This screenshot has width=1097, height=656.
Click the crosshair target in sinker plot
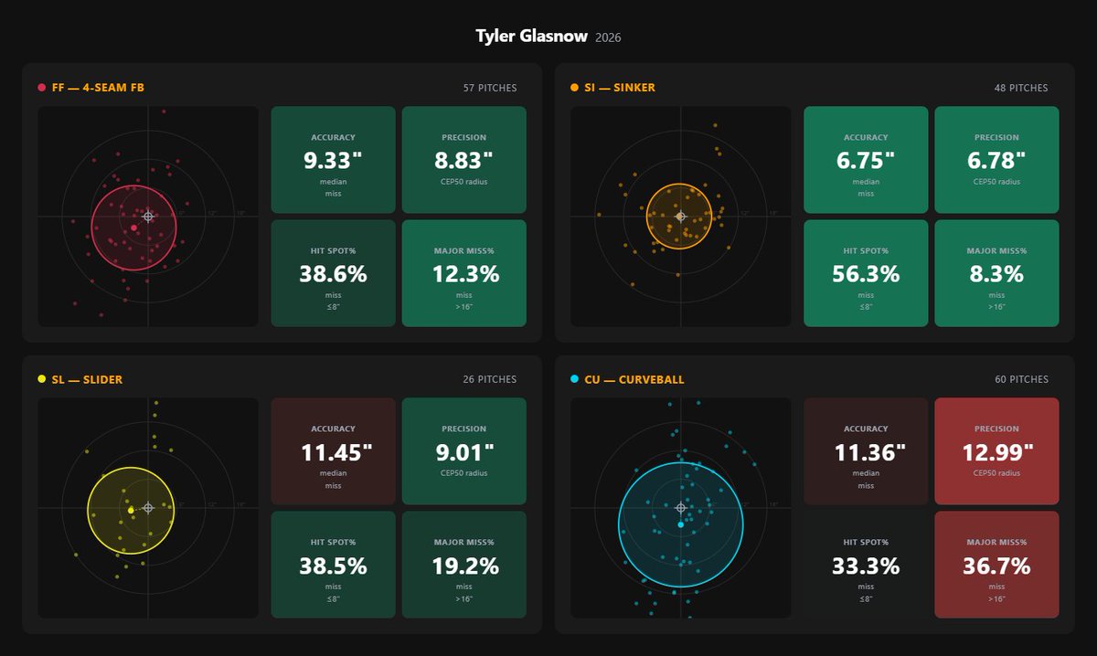(680, 217)
